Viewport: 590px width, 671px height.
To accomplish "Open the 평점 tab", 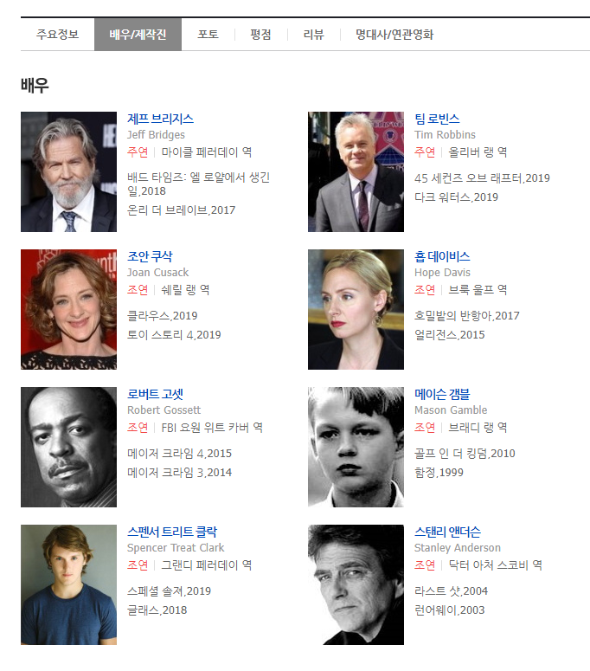I will pyautogui.click(x=260, y=35).
